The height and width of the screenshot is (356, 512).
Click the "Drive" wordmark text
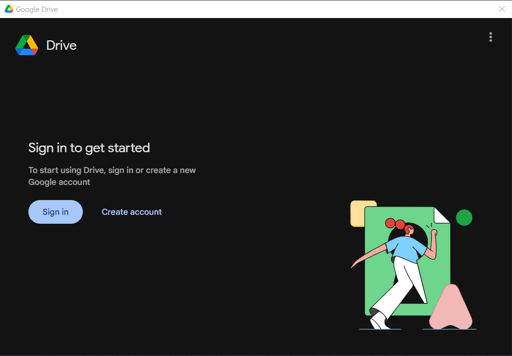(62, 45)
